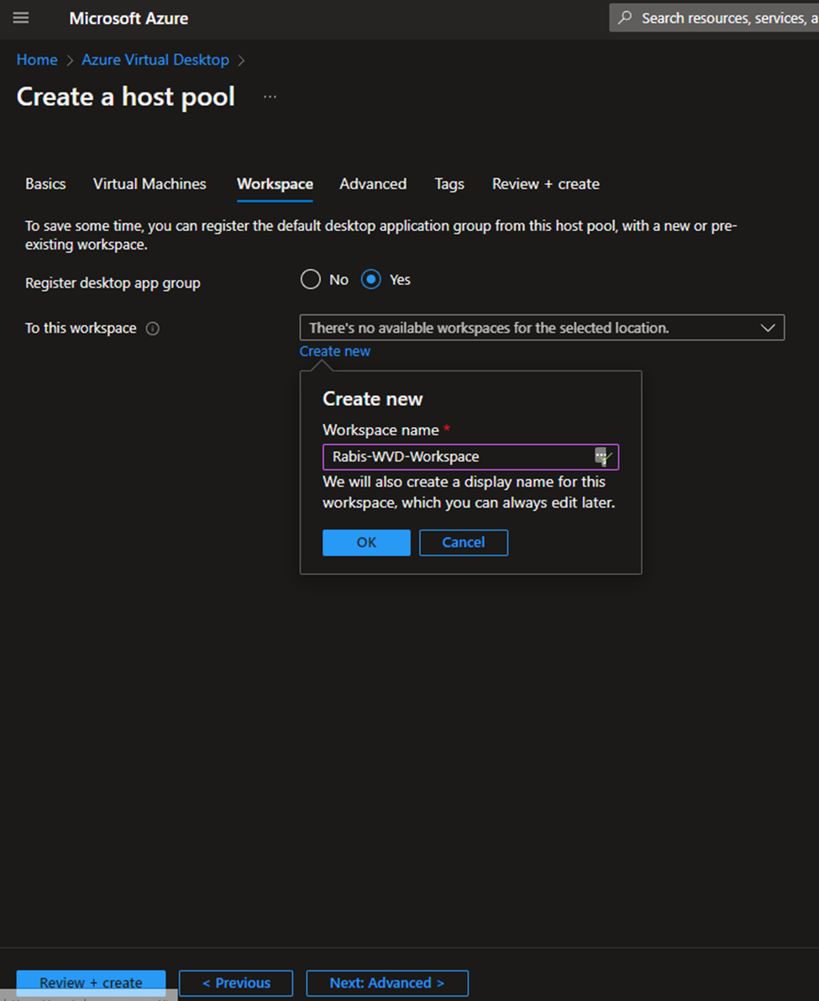819x1001 pixels.
Task: Click the Search resources search box
Action: [714, 18]
